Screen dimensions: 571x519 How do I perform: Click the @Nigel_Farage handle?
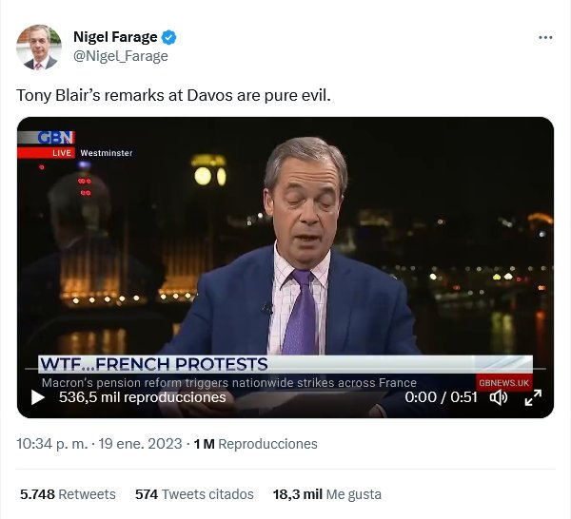120,55
